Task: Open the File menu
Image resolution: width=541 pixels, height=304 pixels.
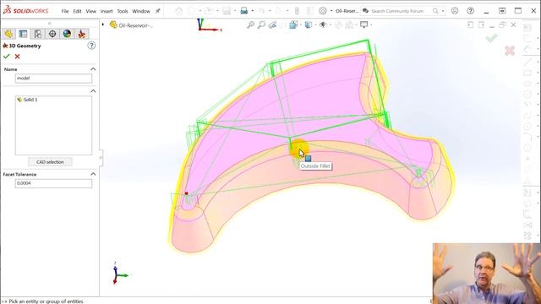Action: pyautogui.click(x=65, y=11)
